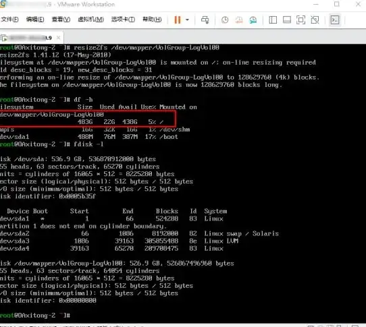
Task: Open the power options dropdown arrow
Action: [x=187, y=20]
